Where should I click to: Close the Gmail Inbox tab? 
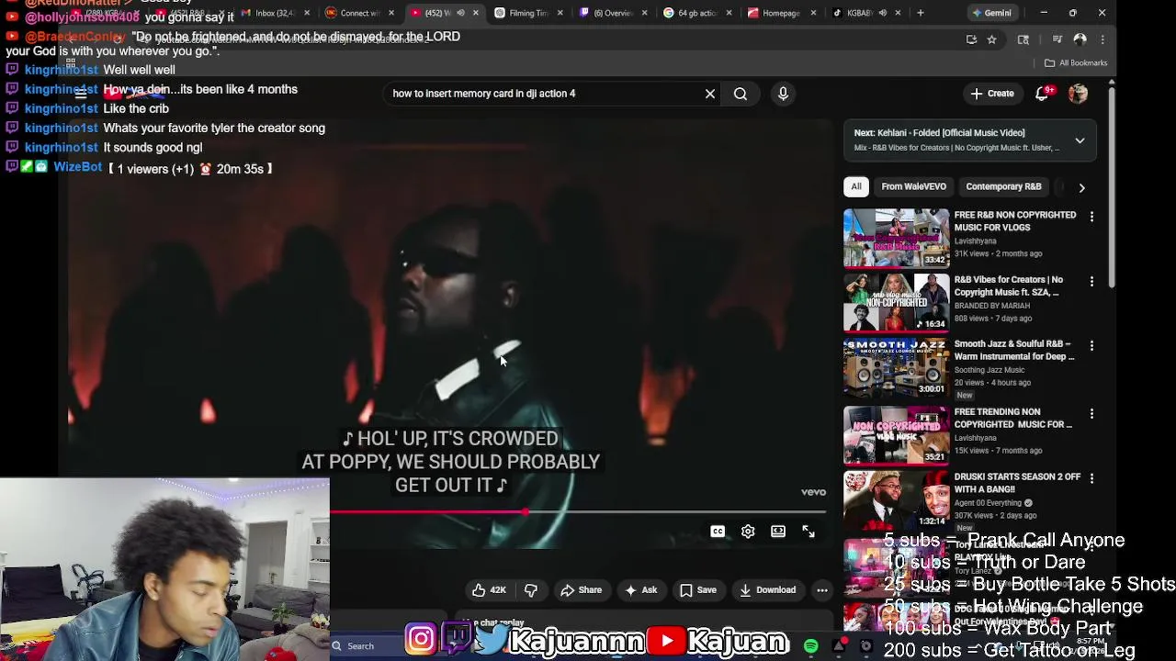(x=307, y=13)
